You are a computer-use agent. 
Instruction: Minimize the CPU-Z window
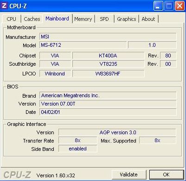pos(158,6)
